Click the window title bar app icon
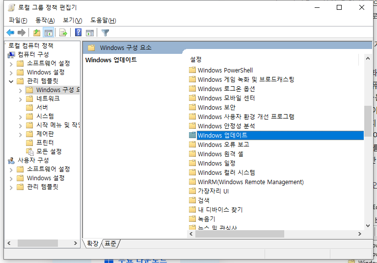 pyautogui.click(x=11, y=8)
